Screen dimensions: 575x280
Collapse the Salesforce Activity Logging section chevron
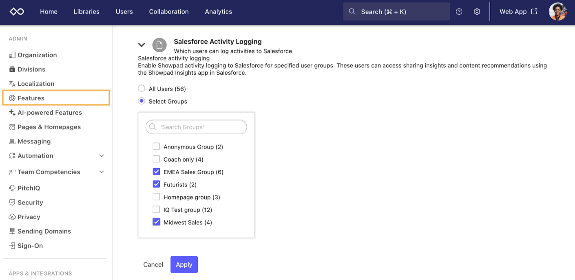click(142, 45)
